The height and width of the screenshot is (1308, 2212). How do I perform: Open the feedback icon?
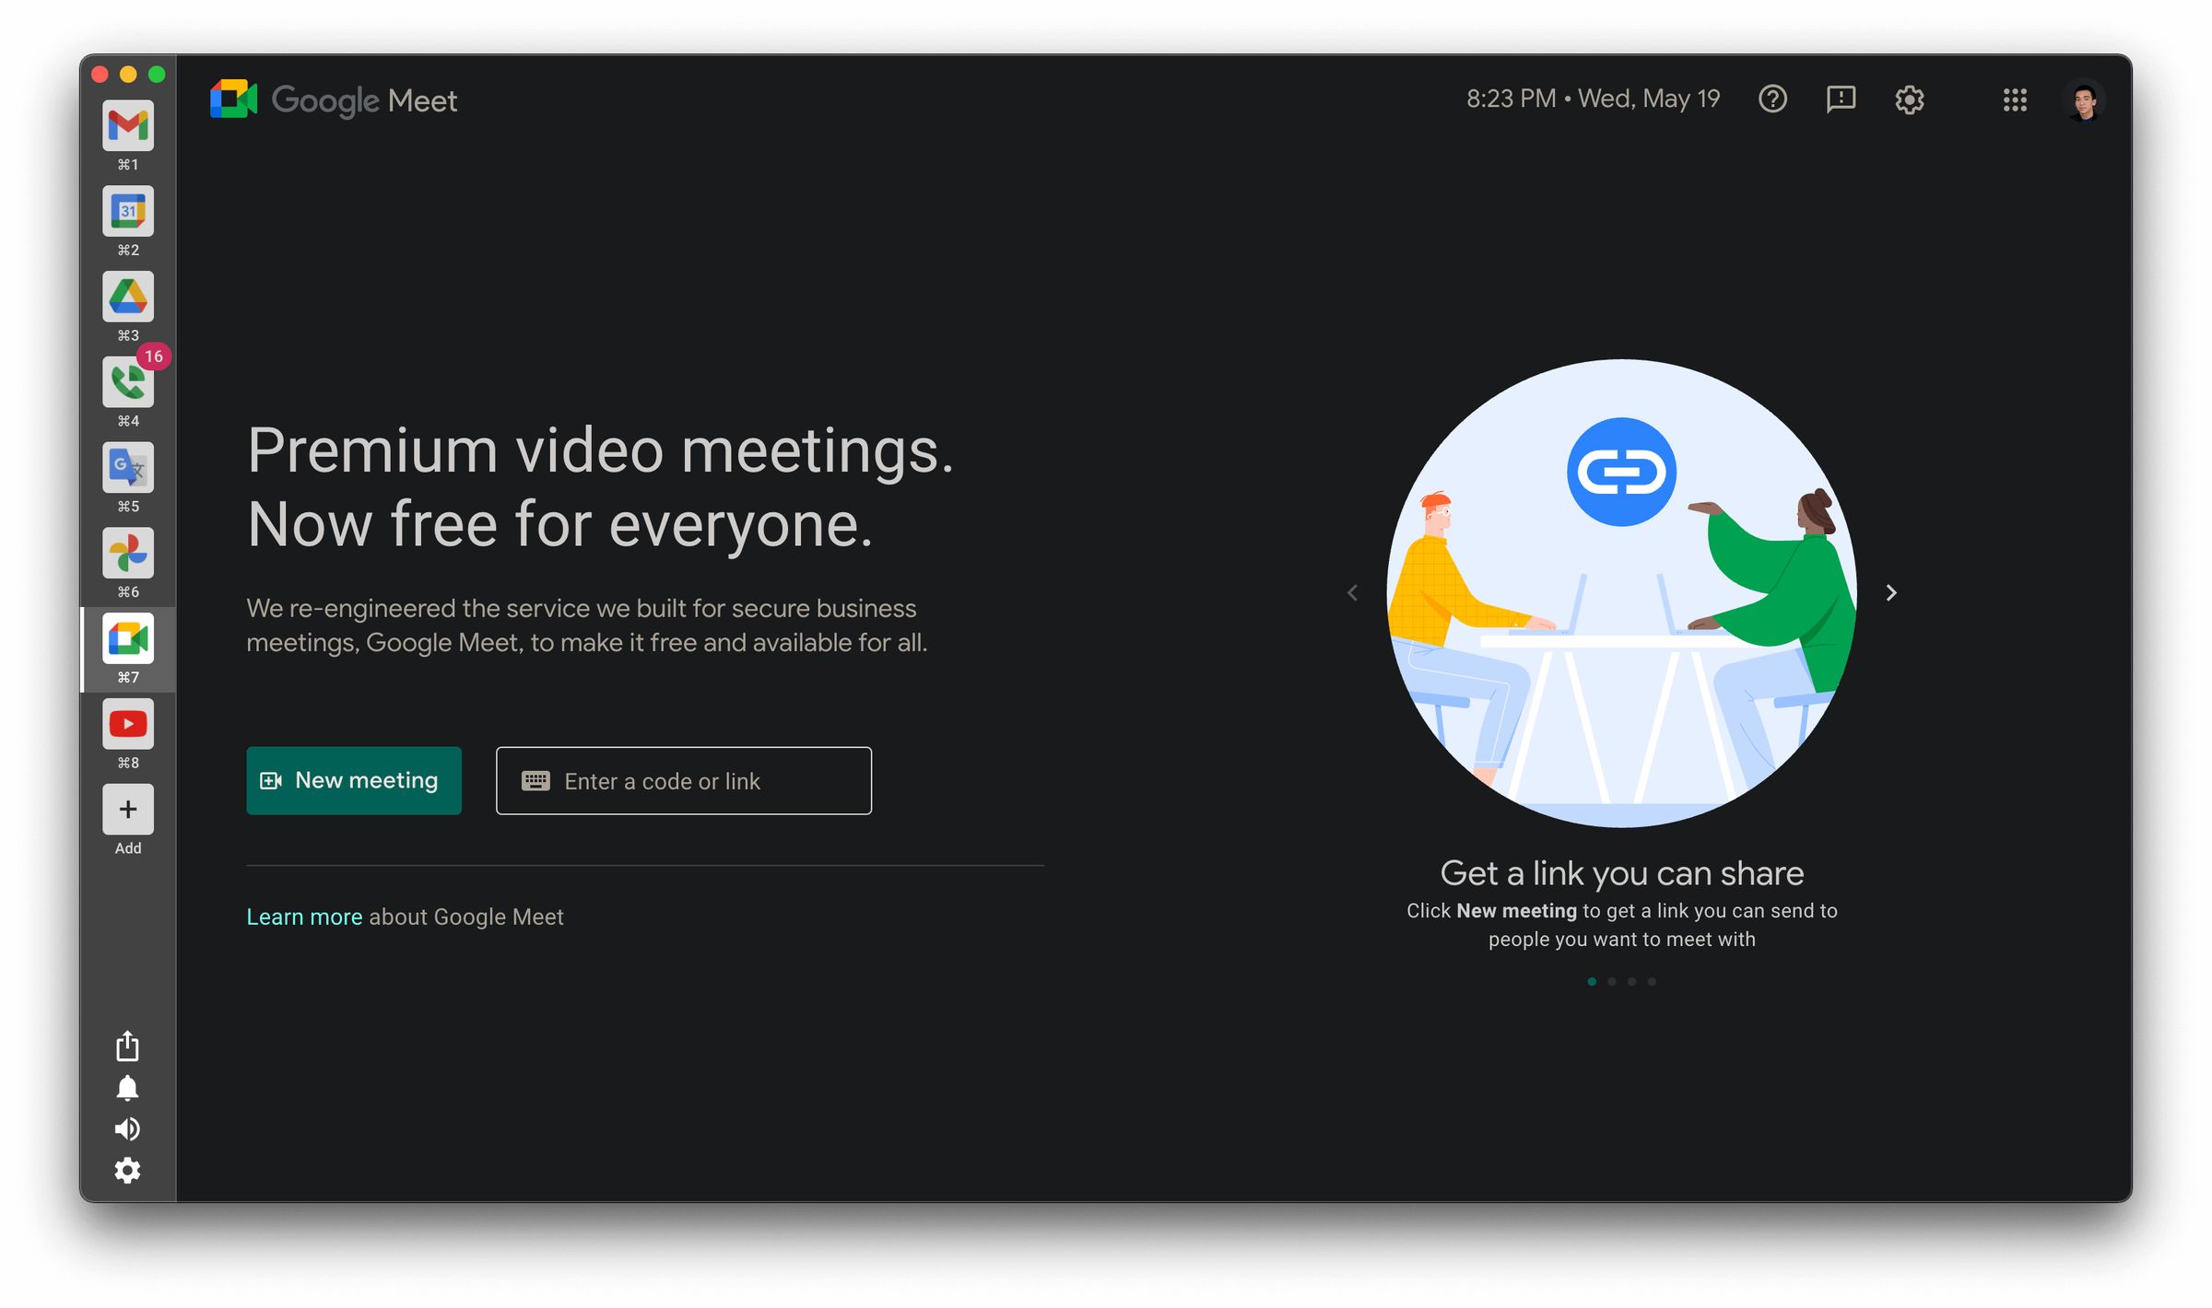1838,98
